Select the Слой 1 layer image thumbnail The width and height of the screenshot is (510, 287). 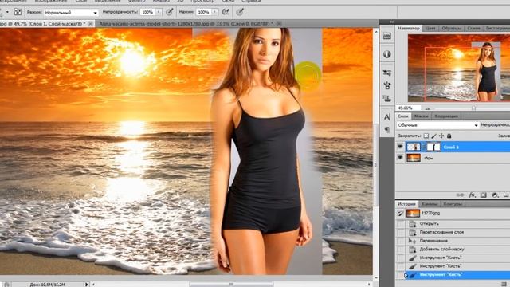click(414, 147)
